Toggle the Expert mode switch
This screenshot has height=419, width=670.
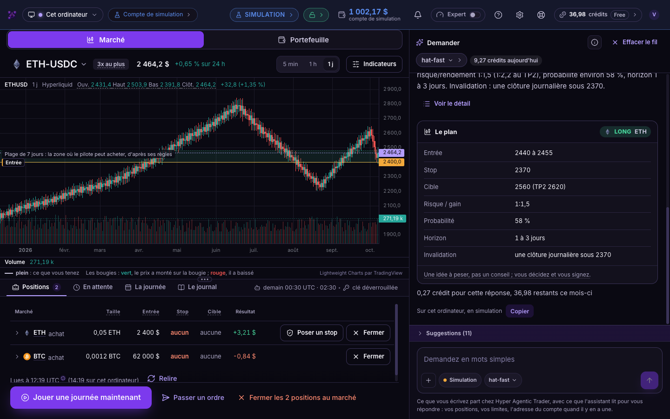coord(475,15)
